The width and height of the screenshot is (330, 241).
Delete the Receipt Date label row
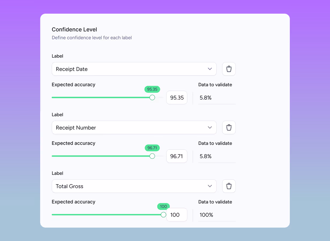(229, 69)
